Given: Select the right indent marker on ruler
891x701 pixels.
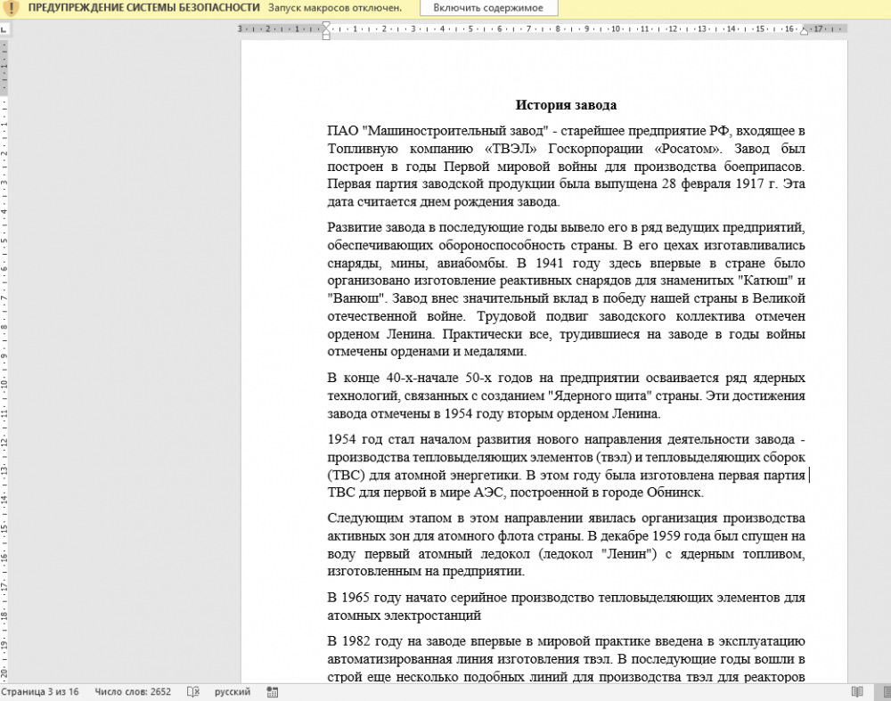Looking at the screenshot, I should pos(804,32).
